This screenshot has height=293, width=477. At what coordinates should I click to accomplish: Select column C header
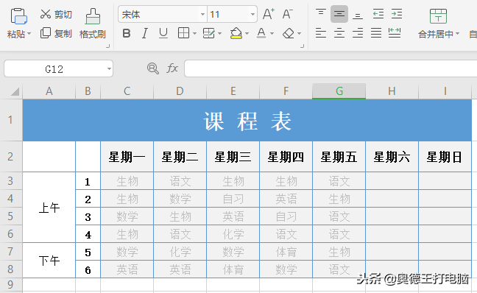pyautogui.click(x=127, y=91)
